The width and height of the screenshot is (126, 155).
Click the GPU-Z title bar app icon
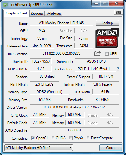click(x=5, y=5)
